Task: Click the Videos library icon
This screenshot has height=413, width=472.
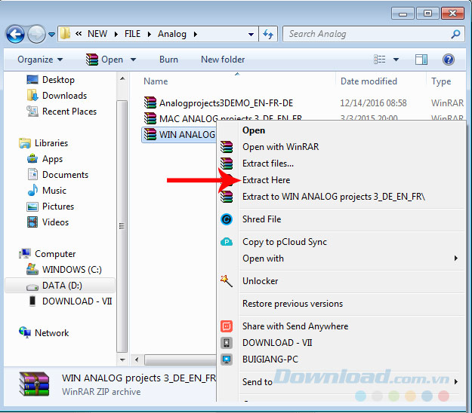Action: tap(32, 222)
